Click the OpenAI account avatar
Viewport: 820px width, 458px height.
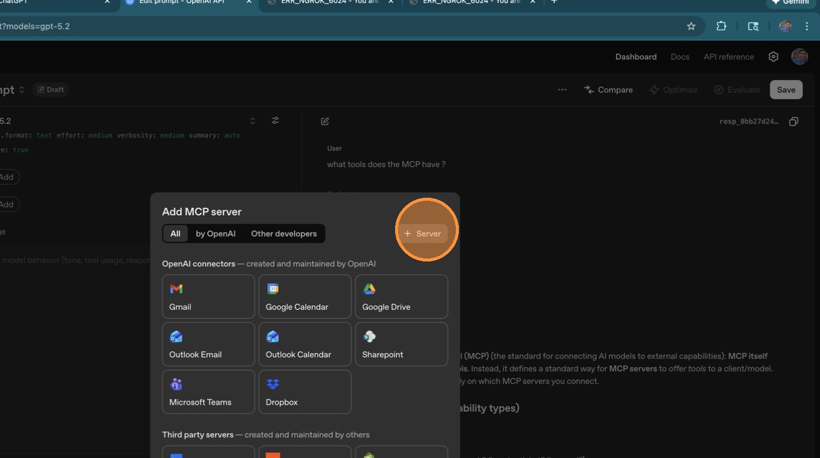pos(800,57)
